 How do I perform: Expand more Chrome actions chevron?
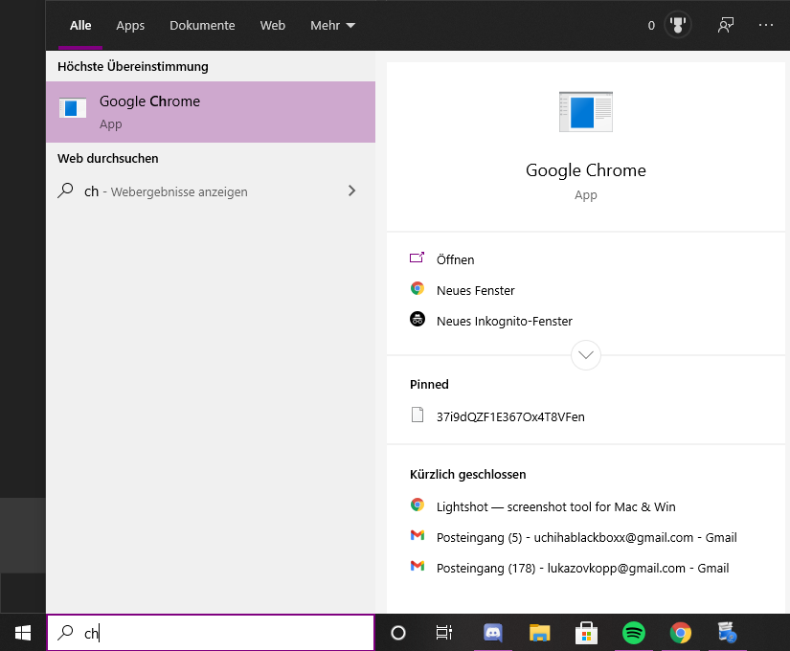(585, 355)
